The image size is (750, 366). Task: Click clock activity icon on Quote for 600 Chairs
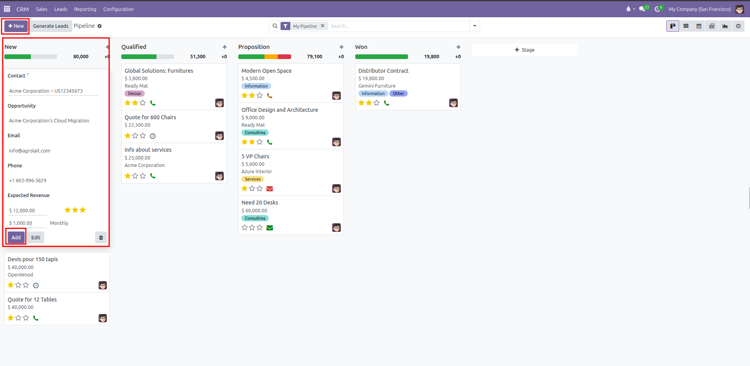[153, 136]
